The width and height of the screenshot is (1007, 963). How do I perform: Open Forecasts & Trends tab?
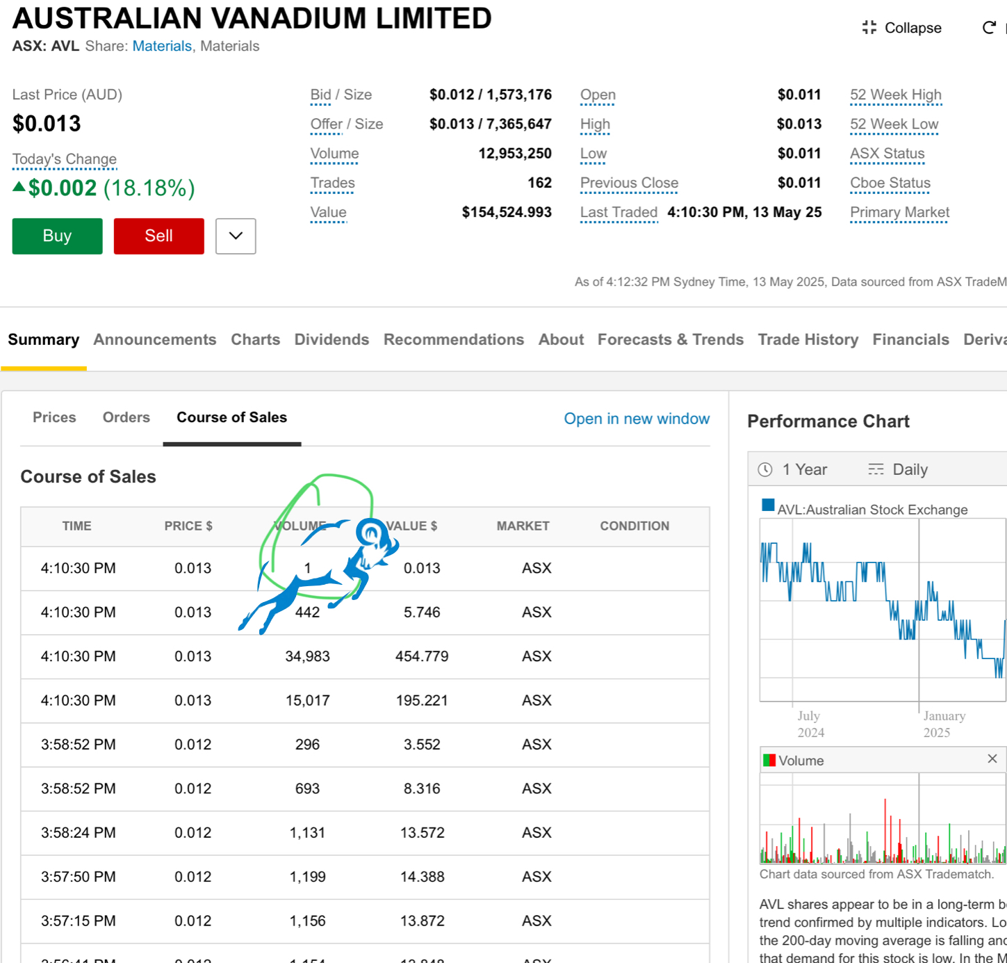tap(671, 339)
